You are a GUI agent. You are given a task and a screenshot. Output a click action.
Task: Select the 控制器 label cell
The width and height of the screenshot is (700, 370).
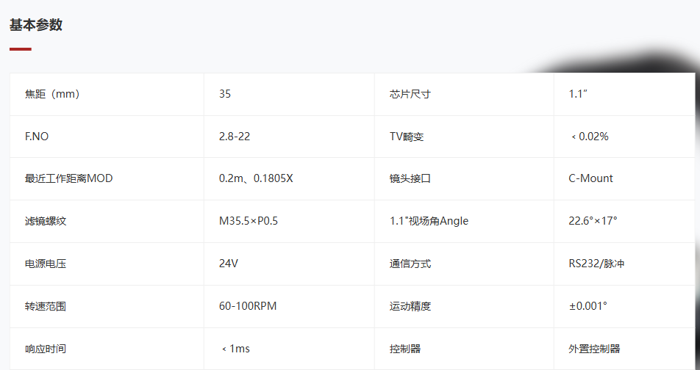point(464,349)
